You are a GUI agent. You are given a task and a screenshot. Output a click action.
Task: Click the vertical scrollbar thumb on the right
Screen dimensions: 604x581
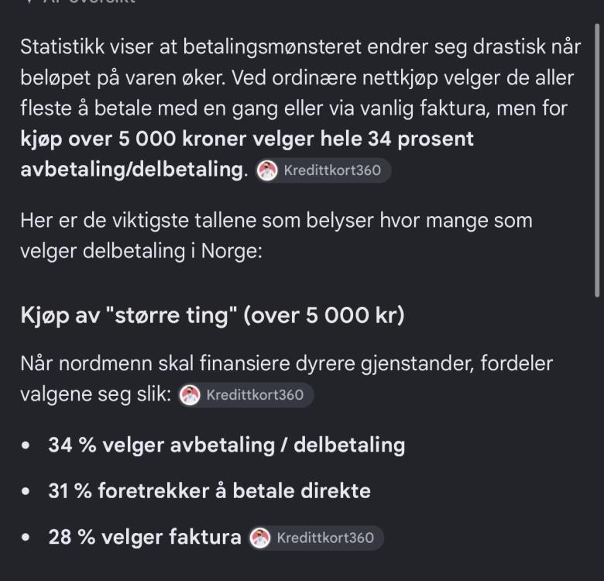[597, 160]
